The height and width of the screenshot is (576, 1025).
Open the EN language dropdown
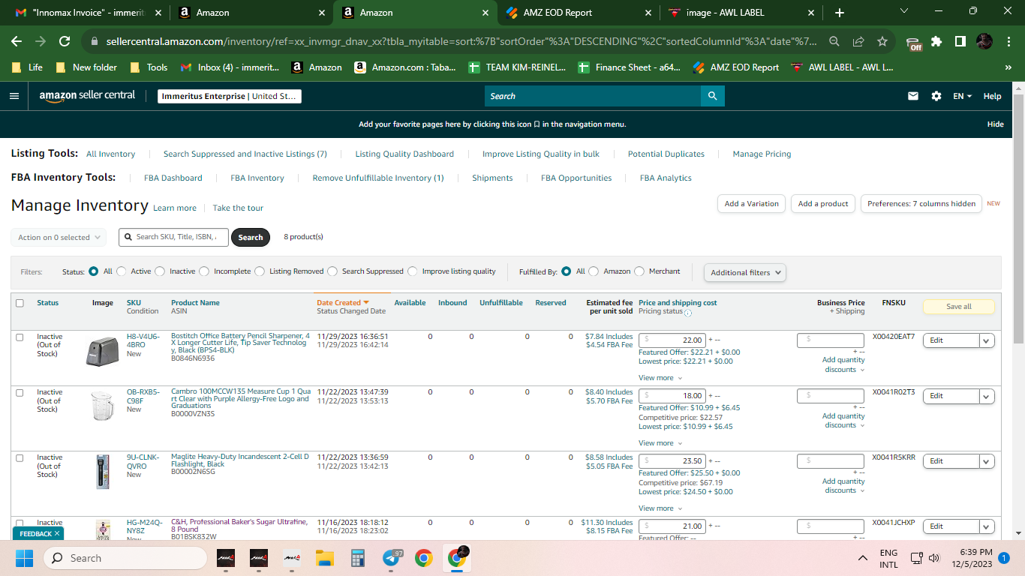pyautogui.click(x=962, y=96)
